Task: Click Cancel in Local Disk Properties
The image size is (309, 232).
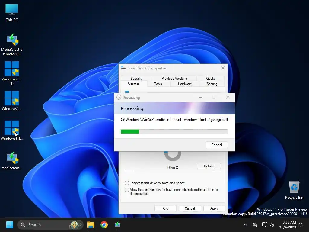Action: click(x=190, y=208)
